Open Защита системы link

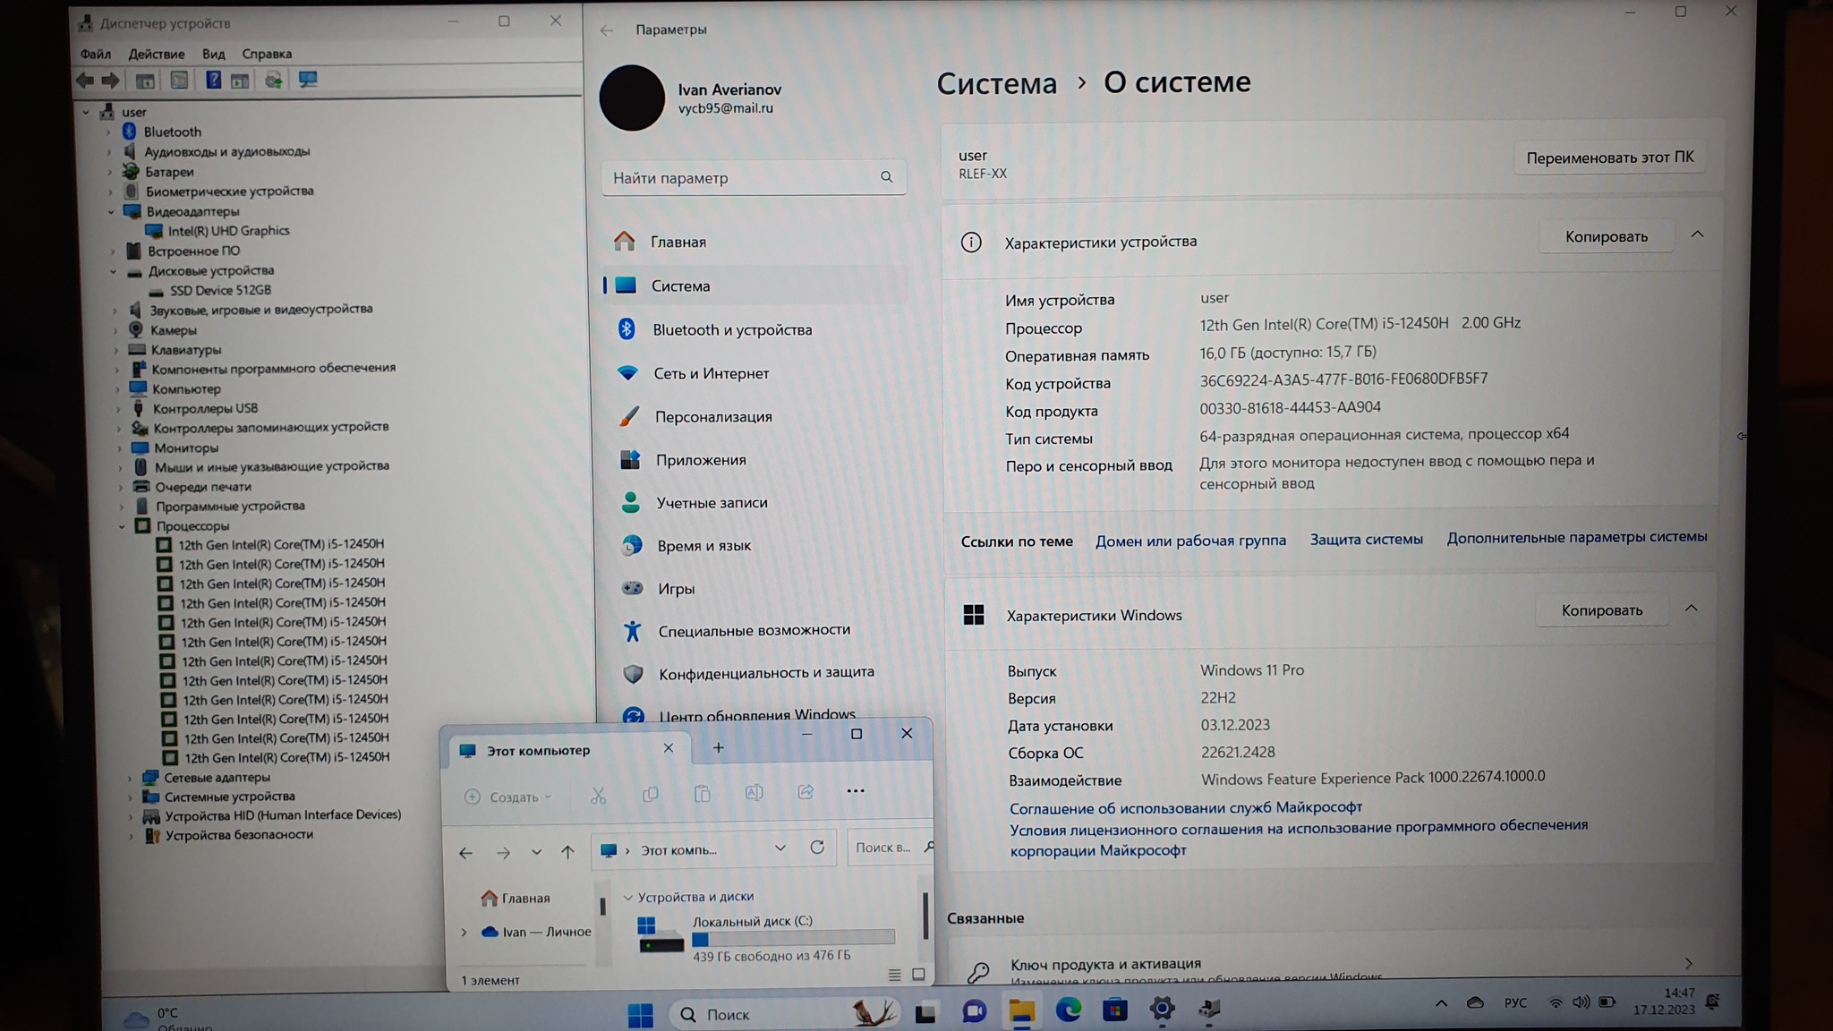tap(1366, 540)
